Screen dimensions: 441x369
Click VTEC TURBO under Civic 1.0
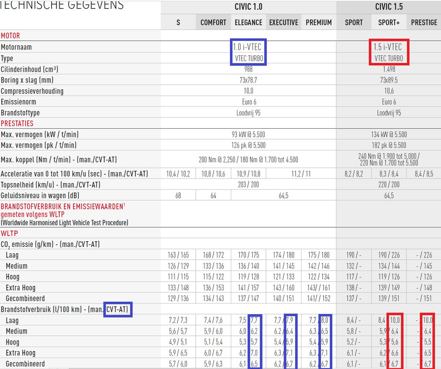pyautogui.click(x=249, y=58)
